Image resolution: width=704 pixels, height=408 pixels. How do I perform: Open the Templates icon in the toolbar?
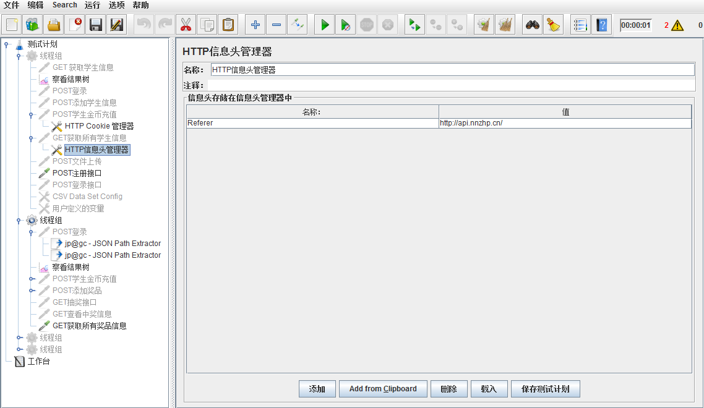(x=32, y=25)
